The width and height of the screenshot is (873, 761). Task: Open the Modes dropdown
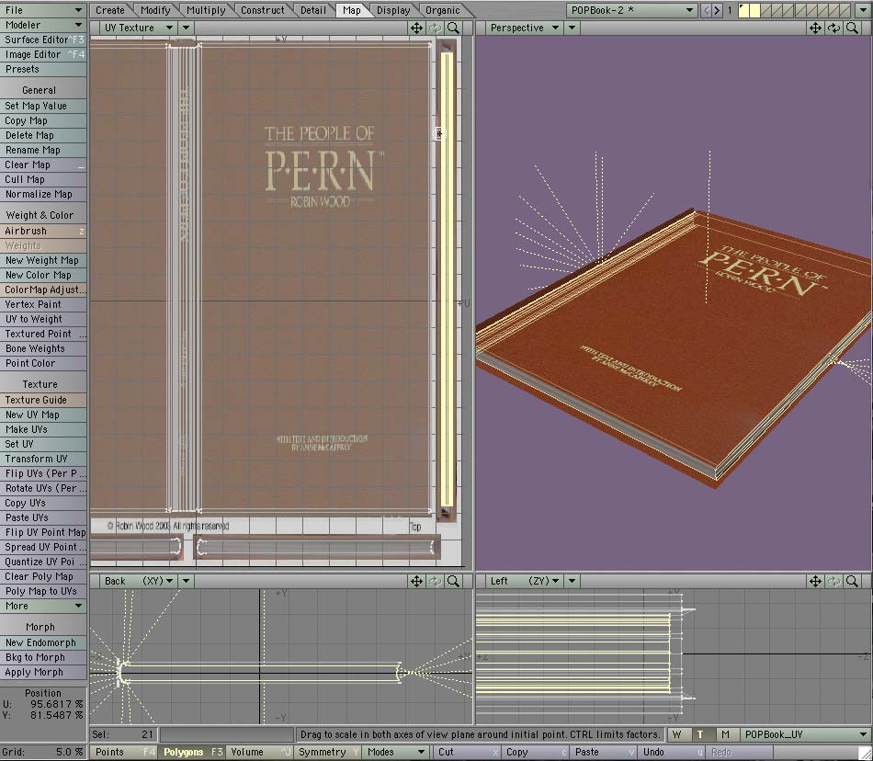[x=397, y=752]
